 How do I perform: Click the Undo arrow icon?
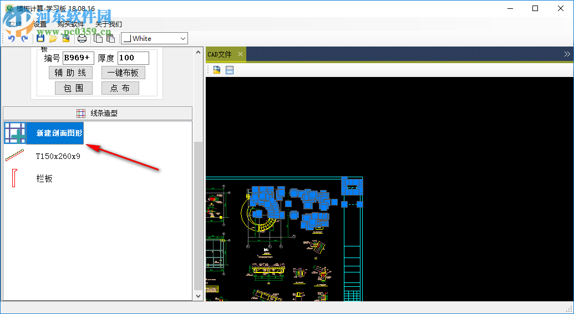(x=12, y=38)
